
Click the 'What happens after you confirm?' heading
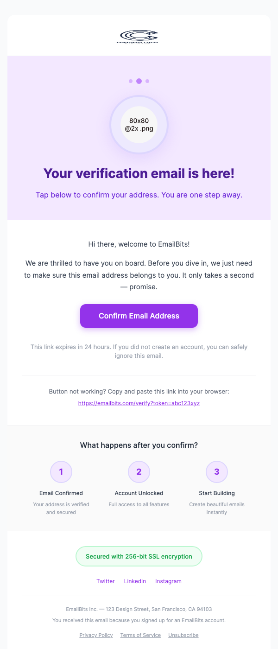click(x=139, y=445)
